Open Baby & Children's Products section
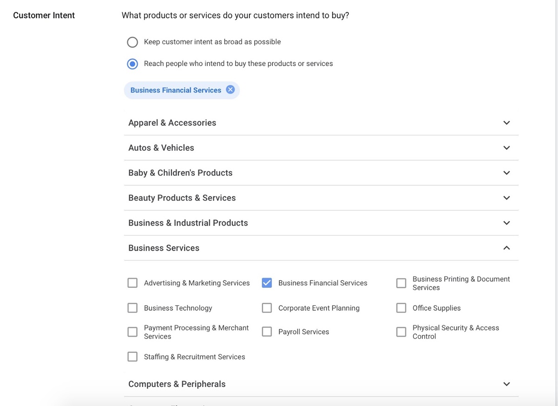 point(506,173)
